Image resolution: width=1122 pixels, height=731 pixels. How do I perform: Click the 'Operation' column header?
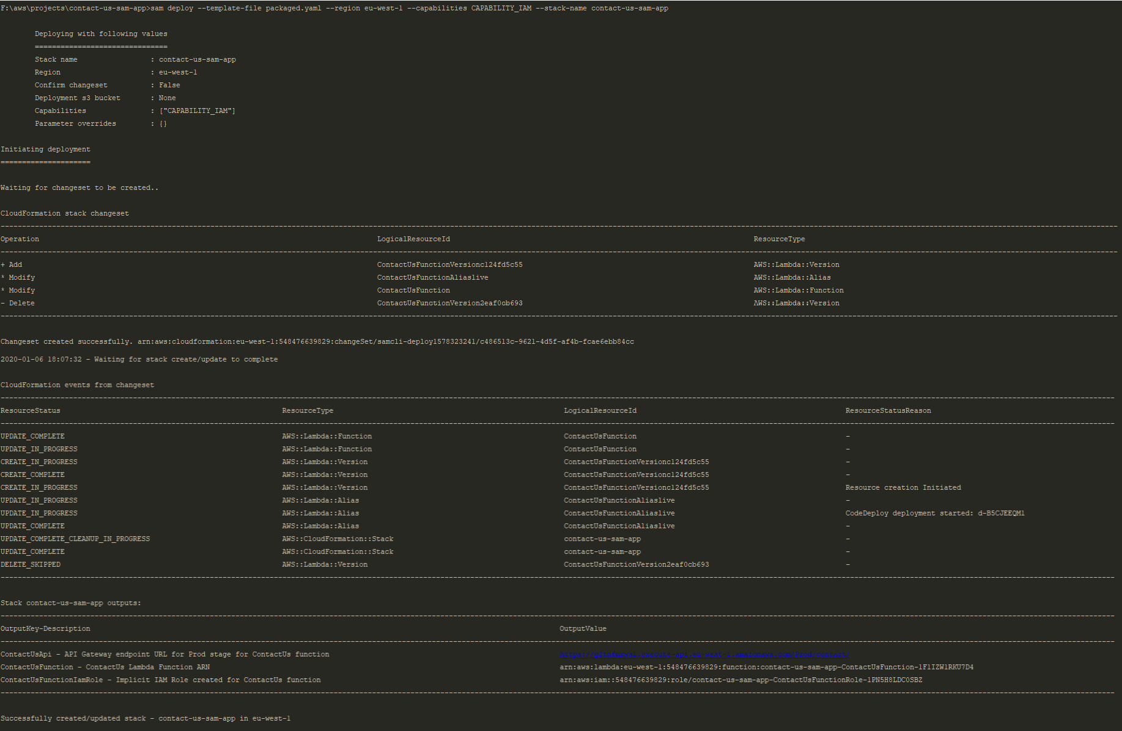pos(20,239)
